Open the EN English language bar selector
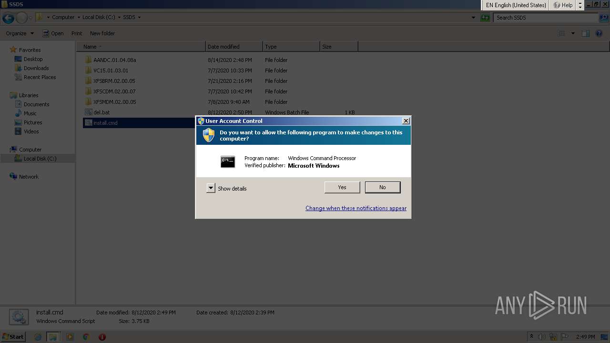 point(516,5)
